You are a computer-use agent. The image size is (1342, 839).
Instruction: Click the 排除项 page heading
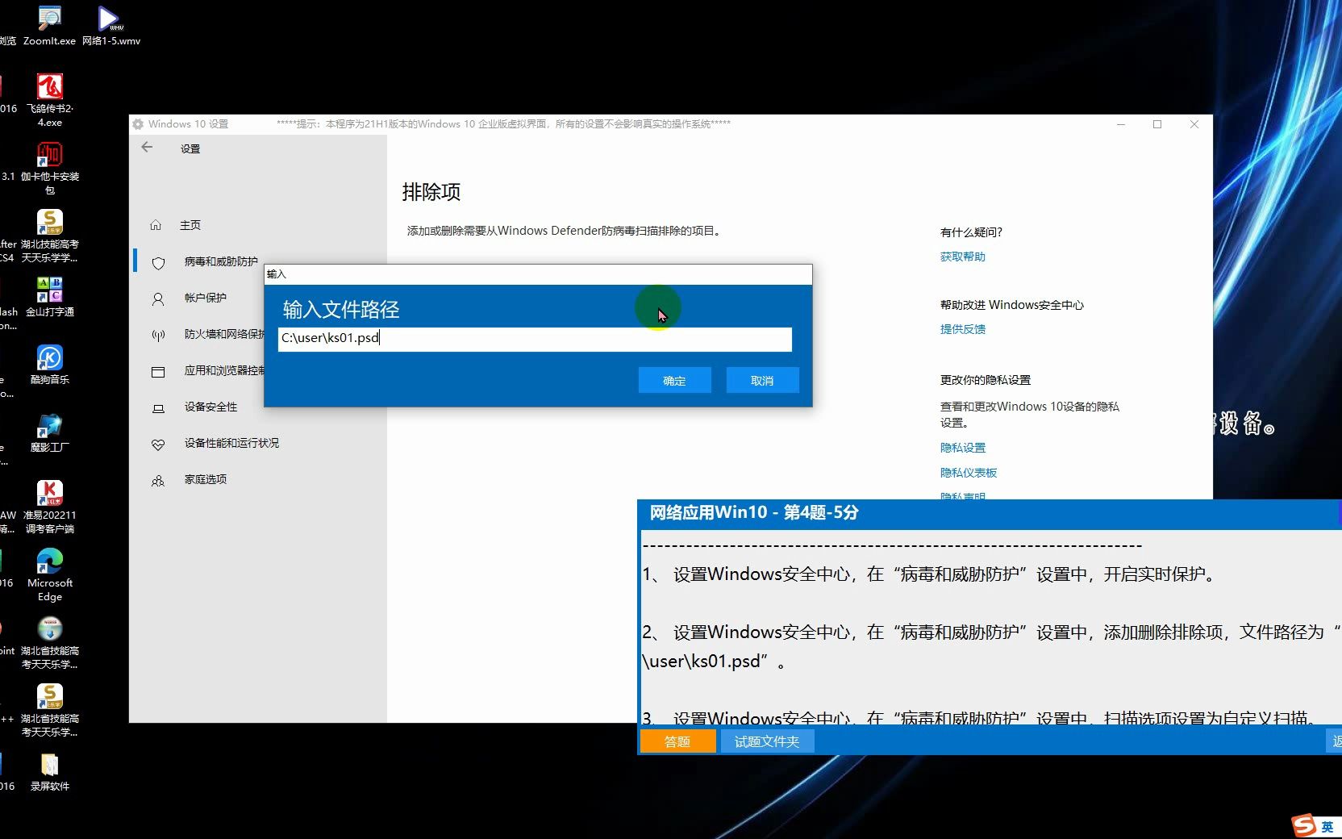[x=431, y=192]
